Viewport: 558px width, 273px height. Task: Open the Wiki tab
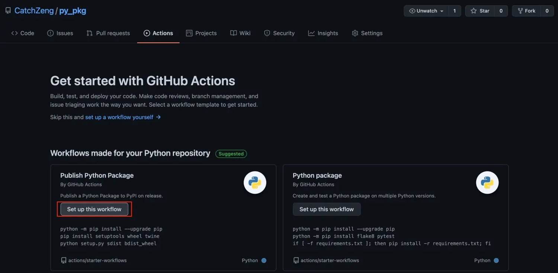[x=240, y=33]
